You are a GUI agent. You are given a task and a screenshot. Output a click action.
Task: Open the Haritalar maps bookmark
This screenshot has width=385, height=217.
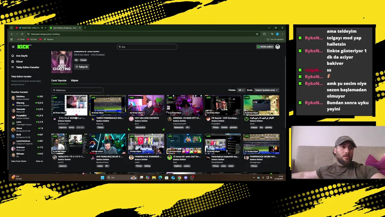(48, 39)
